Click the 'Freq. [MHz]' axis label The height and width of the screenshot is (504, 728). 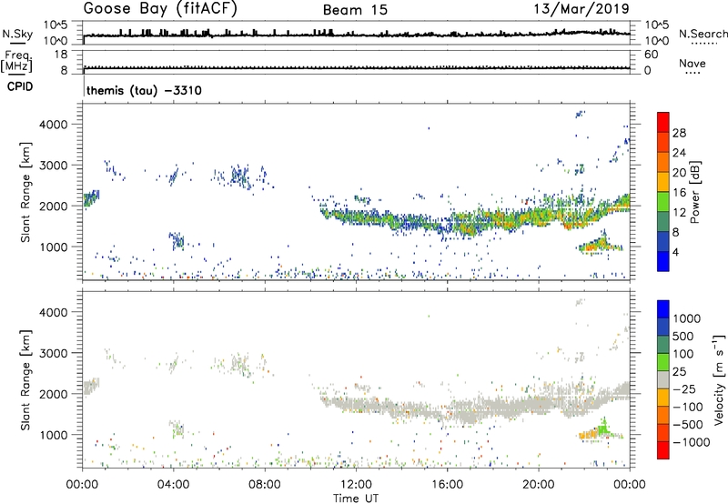coord(16,62)
